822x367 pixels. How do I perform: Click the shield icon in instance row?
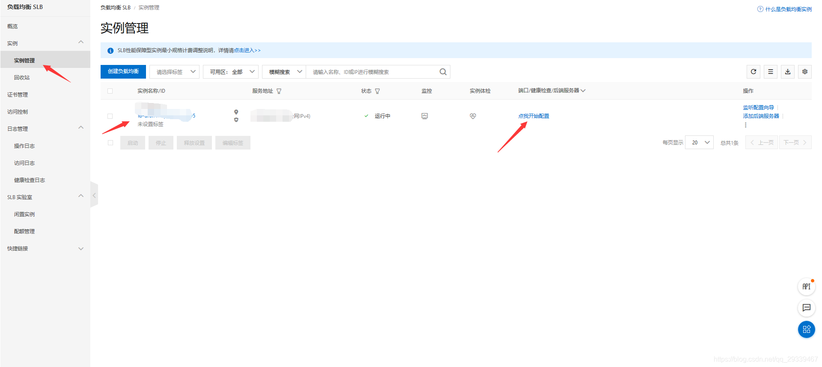(x=236, y=120)
